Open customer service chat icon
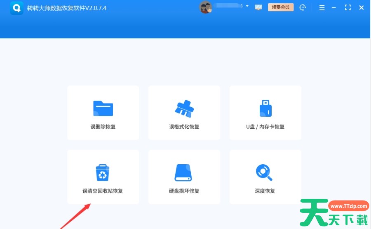Image resolution: width=371 pixels, height=229 pixels. (303, 7)
